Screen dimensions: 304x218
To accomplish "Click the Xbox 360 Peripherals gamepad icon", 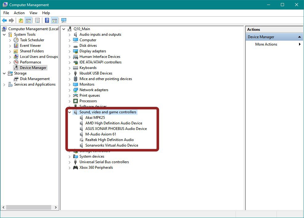I will click(x=76, y=168).
